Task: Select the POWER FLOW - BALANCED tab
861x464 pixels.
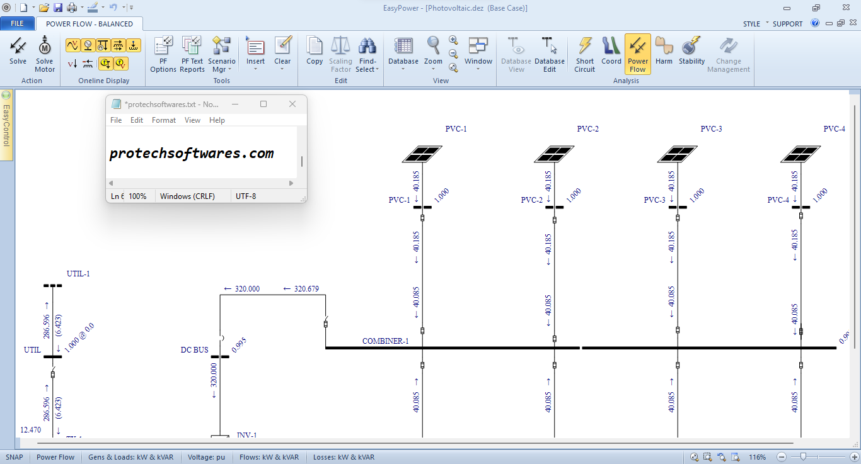Action: coord(90,24)
